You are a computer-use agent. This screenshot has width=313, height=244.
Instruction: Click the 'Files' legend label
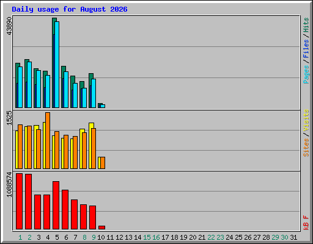[306, 49]
